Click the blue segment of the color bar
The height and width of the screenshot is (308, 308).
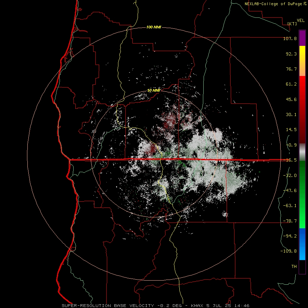[302, 244]
